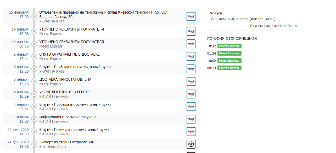Click SF Express logo on Экспорт из страны row
The height and width of the screenshot is (153, 336).
(x=191, y=144)
